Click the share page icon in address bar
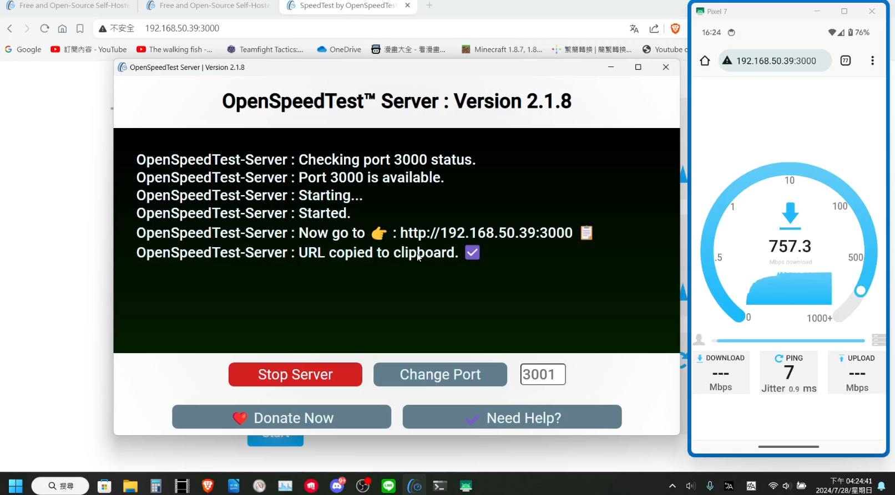Viewport: 895px width, 495px height. click(654, 29)
